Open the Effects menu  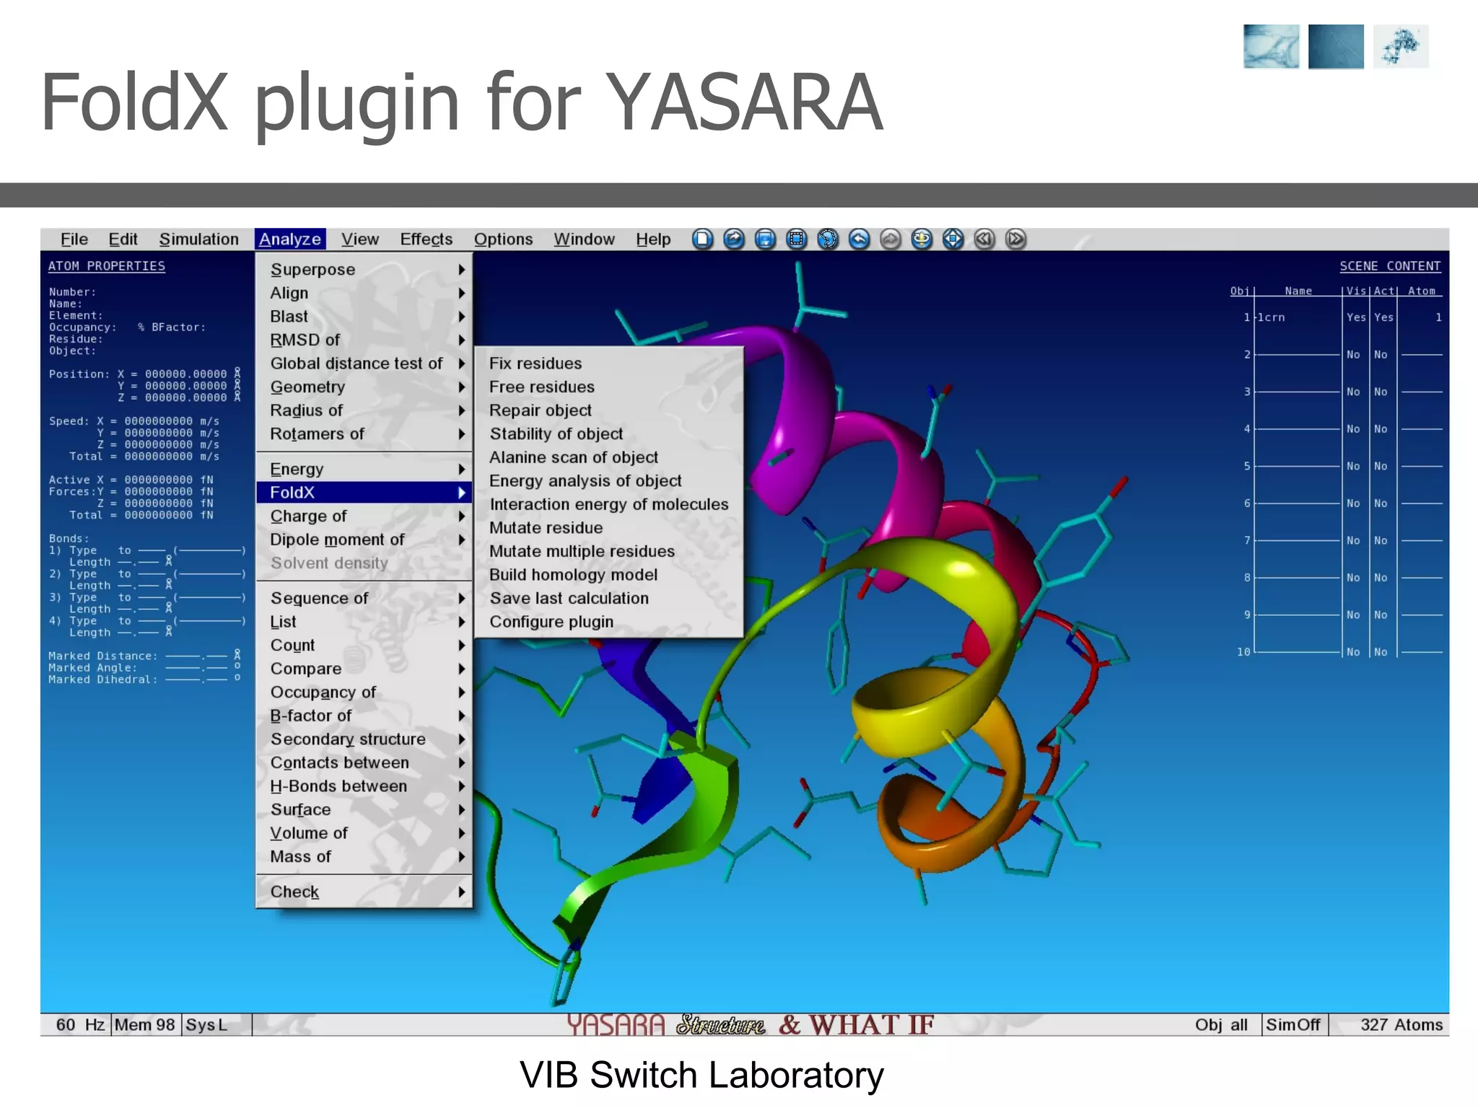click(x=427, y=239)
